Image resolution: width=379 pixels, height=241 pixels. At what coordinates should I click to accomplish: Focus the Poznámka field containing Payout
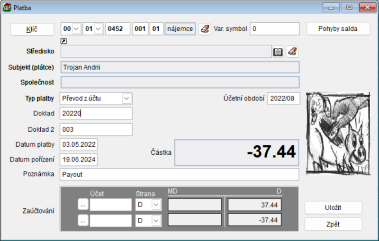click(179, 174)
